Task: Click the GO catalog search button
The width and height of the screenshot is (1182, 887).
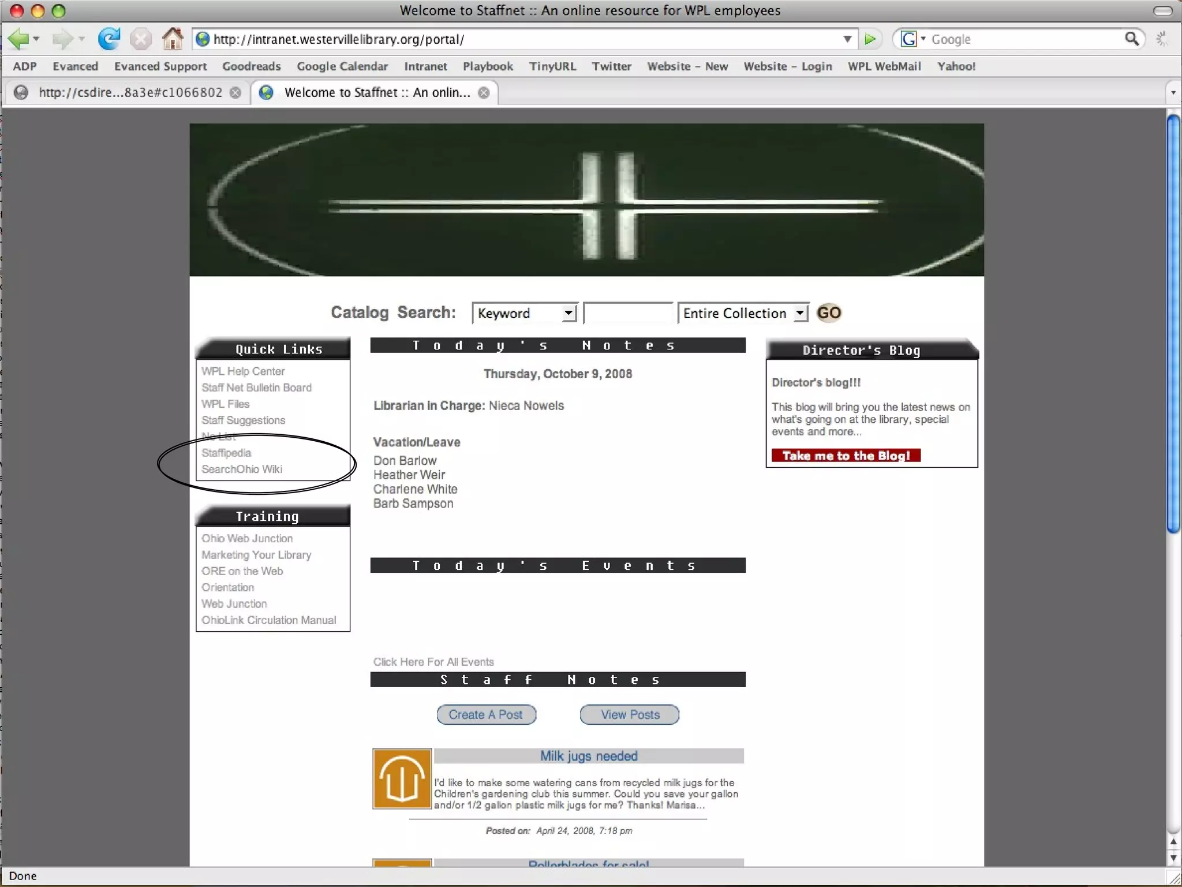Action: click(829, 313)
